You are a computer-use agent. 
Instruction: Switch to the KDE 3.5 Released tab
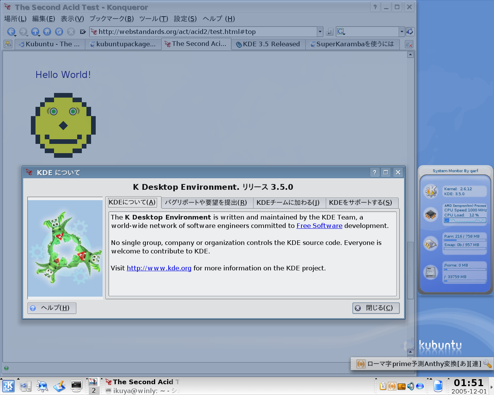[269, 44]
